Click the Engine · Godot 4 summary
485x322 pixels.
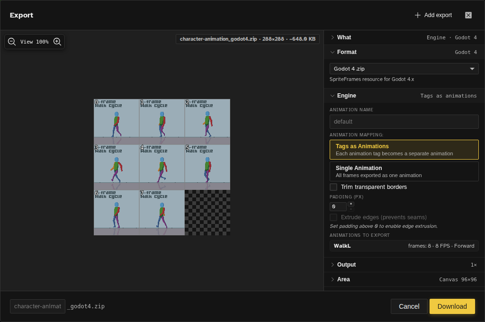pos(451,38)
